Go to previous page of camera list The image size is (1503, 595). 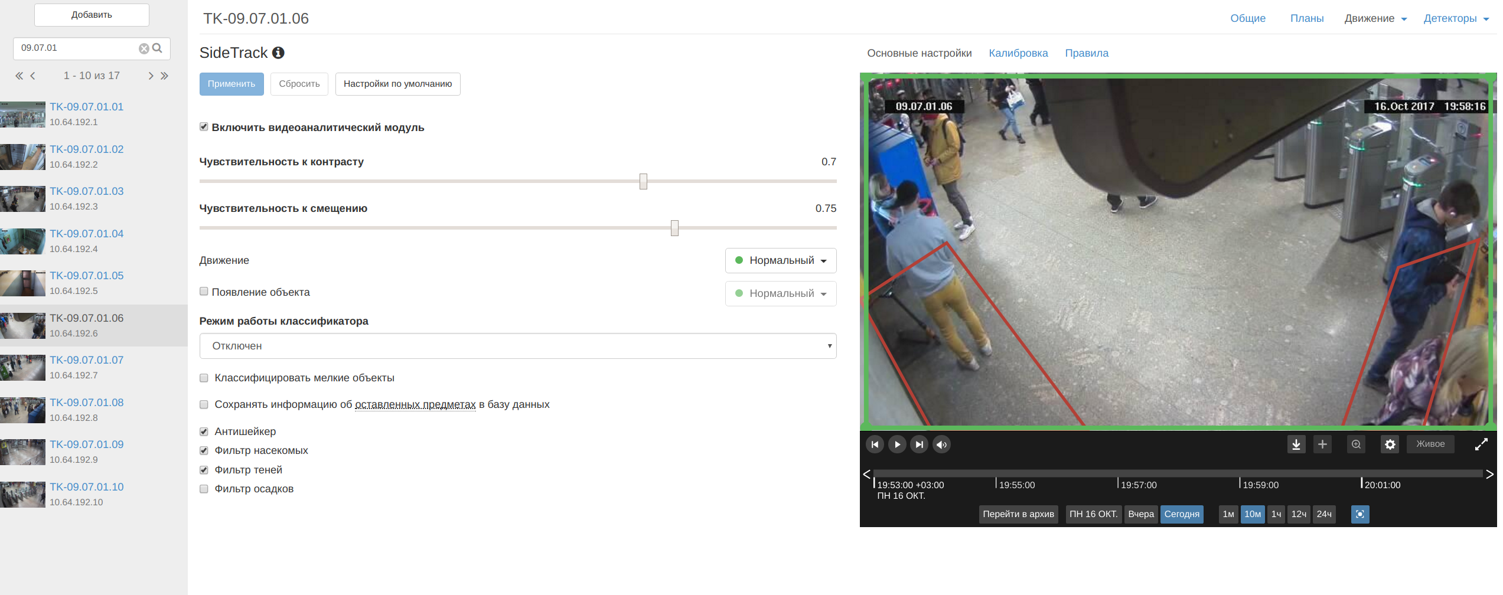coord(33,76)
